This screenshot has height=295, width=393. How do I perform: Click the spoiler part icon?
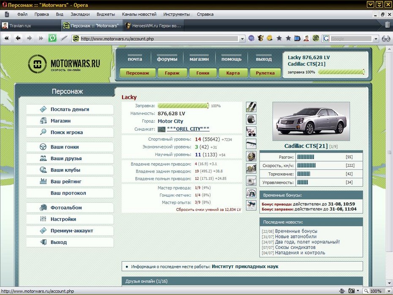(251, 144)
